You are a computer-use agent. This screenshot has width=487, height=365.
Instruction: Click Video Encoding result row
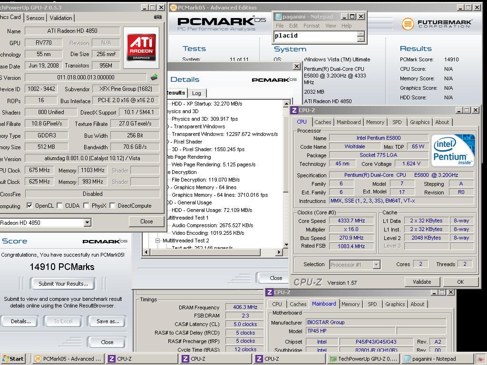pos(208,233)
